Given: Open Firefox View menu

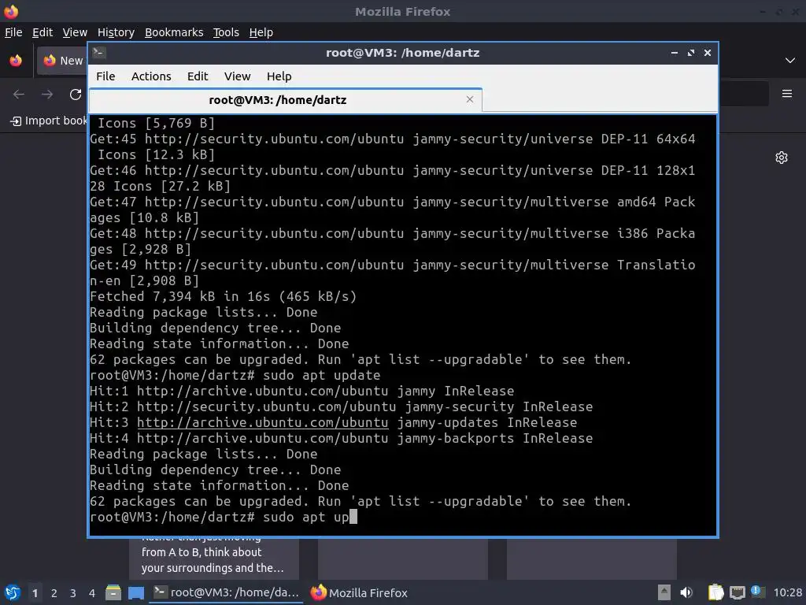Looking at the screenshot, I should coord(75,32).
